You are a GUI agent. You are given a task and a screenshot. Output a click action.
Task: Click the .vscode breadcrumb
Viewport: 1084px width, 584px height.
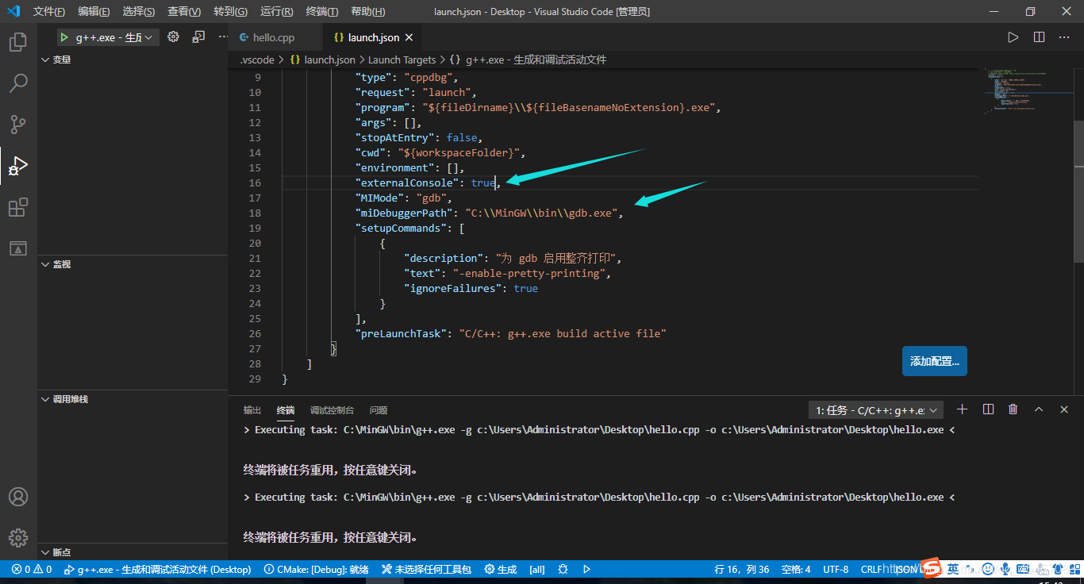coord(257,60)
